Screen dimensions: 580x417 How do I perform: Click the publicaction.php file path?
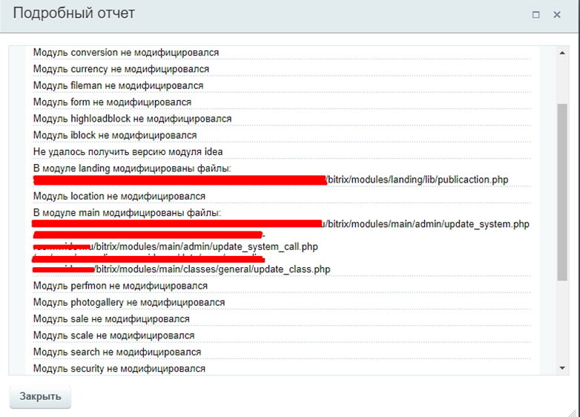tap(418, 180)
